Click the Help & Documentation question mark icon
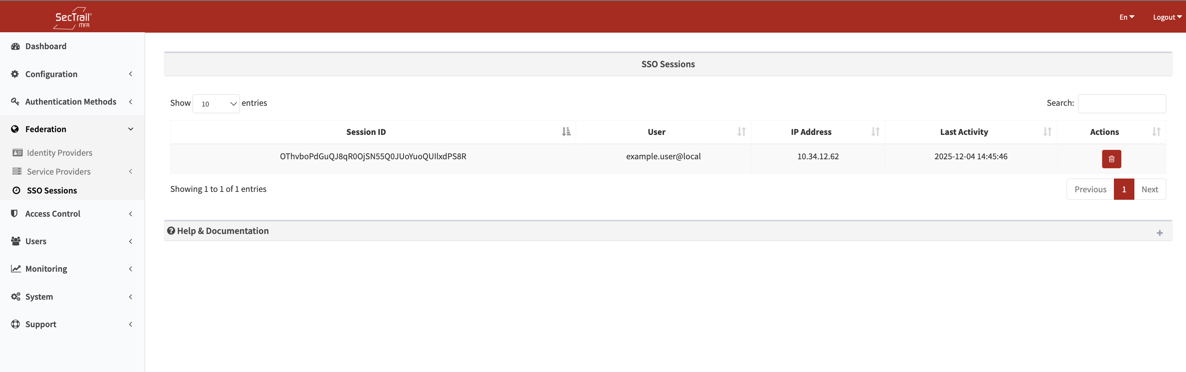The image size is (1186, 372). (x=171, y=230)
